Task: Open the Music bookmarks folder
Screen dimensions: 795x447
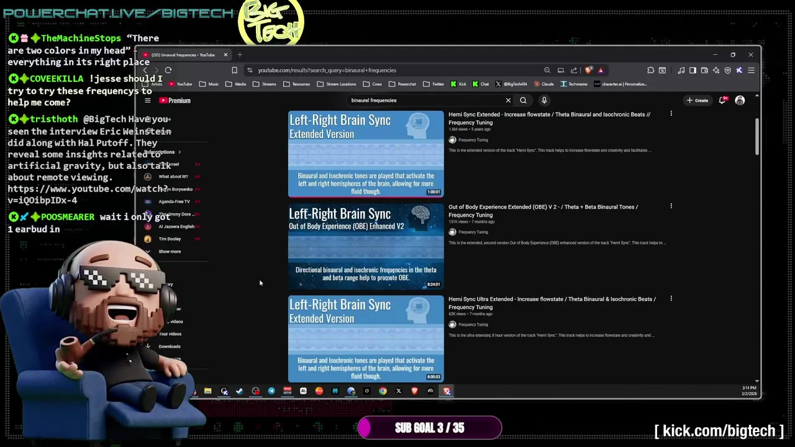Action: (x=209, y=84)
